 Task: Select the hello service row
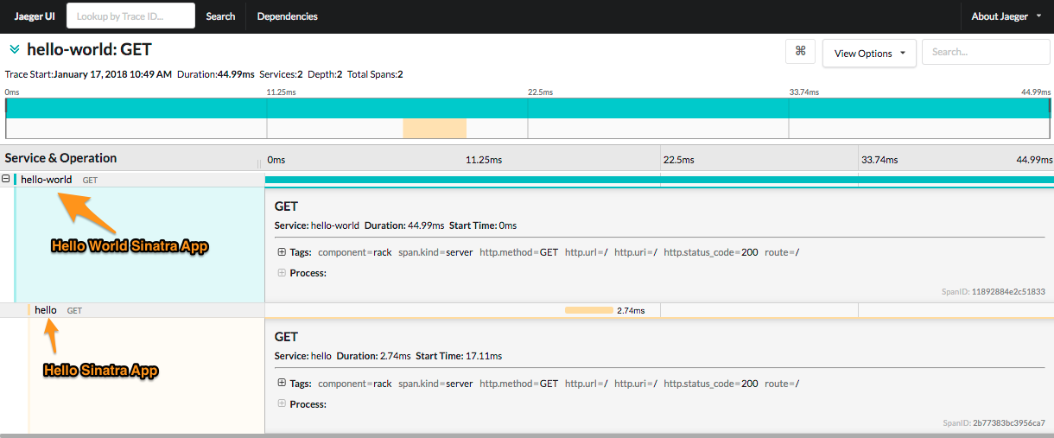click(132, 310)
